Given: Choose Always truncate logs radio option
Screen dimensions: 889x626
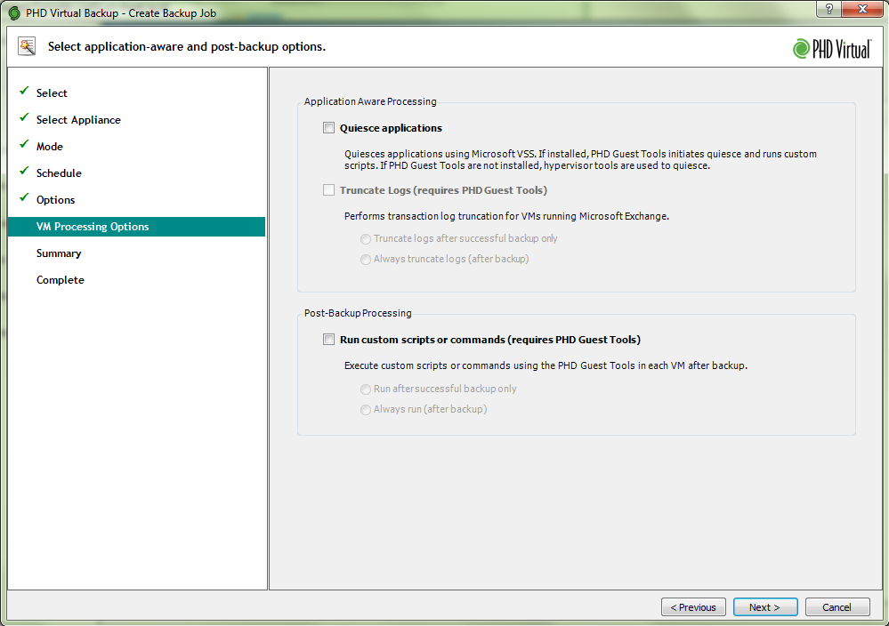Looking at the screenshot, I should [x=366, y=260].
